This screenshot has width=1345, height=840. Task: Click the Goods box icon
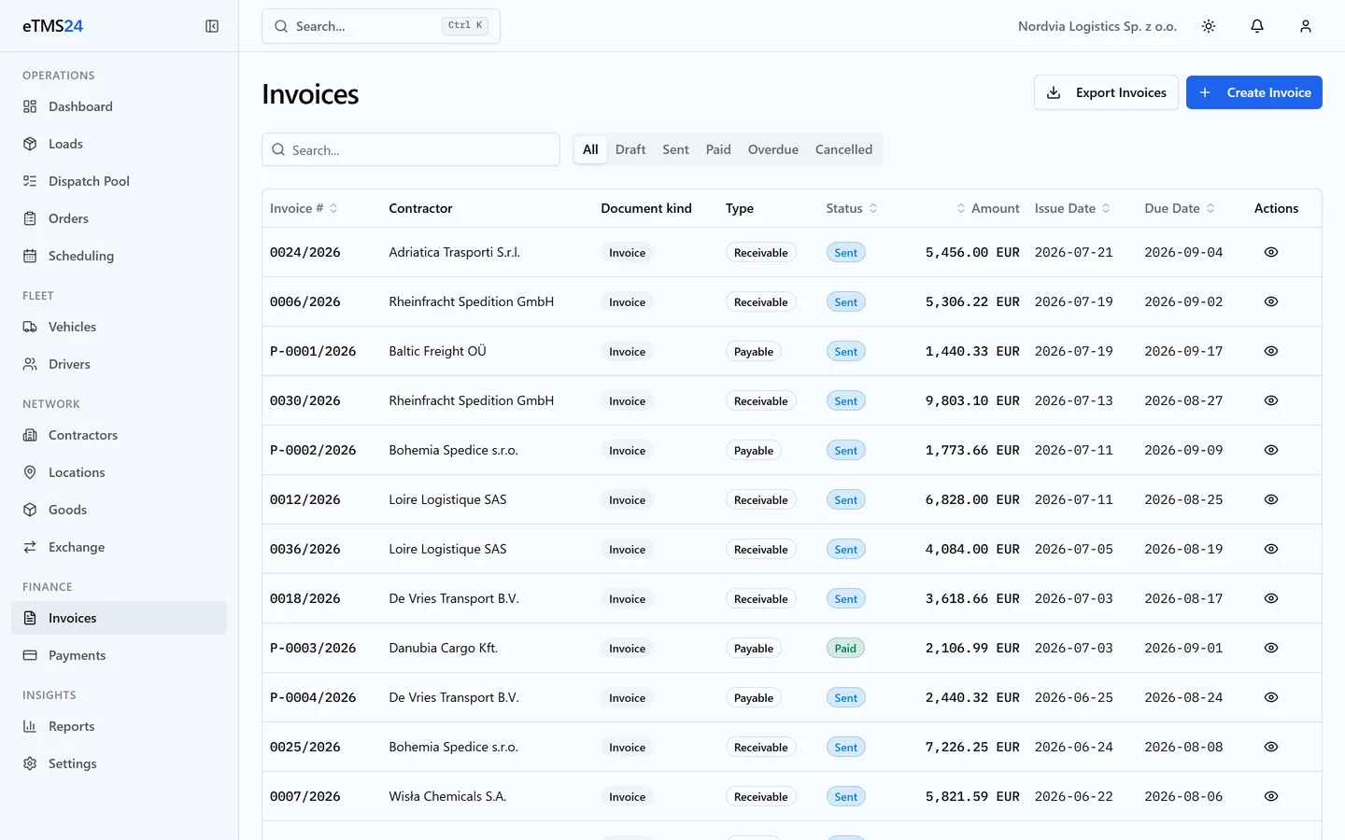30,510
